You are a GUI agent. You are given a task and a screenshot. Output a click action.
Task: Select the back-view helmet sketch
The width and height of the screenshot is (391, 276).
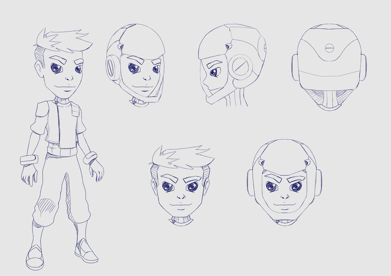pyautogui.click(x=329, y=65)
